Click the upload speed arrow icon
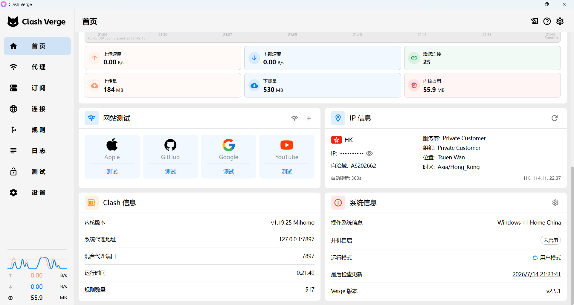Screen dimensions: 574x305 (x=94, y=58)
